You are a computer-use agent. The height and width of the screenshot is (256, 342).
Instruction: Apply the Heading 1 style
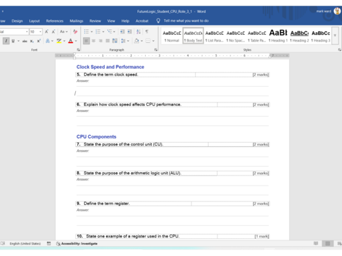click(278, 35)
